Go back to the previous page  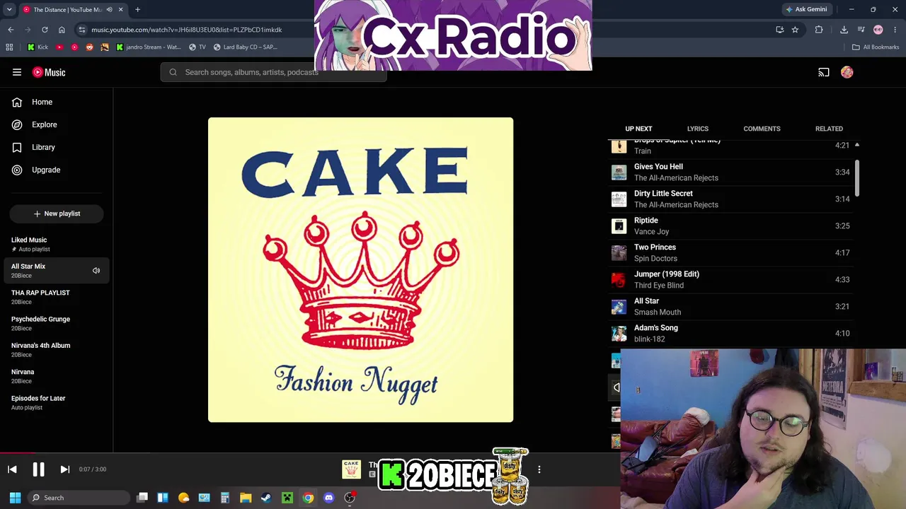point(11,30)
